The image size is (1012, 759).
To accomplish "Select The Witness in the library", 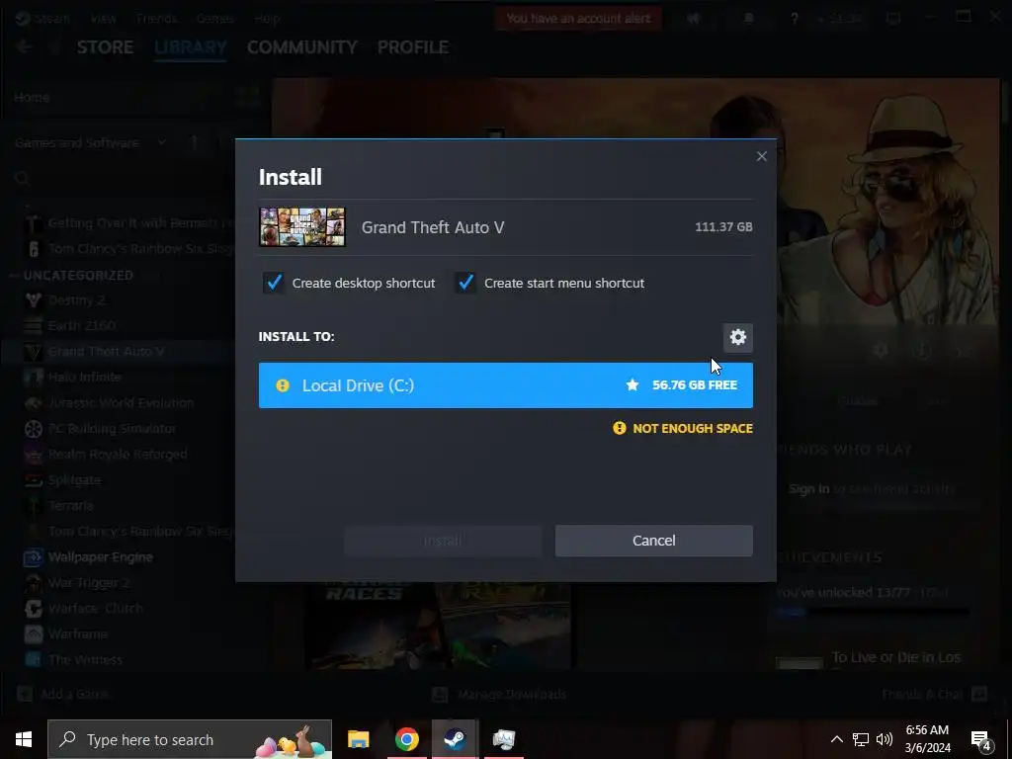I will click(85, 659).
